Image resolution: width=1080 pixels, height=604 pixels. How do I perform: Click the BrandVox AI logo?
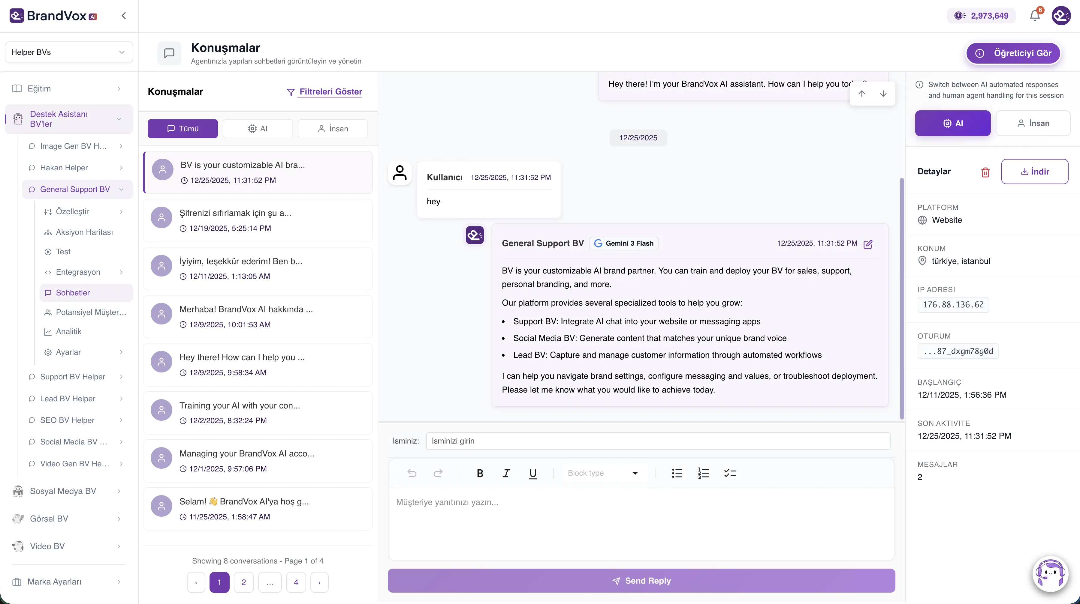tap(53, 16)
